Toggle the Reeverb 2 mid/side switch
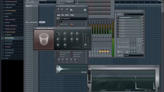 (x=57, y=33)
